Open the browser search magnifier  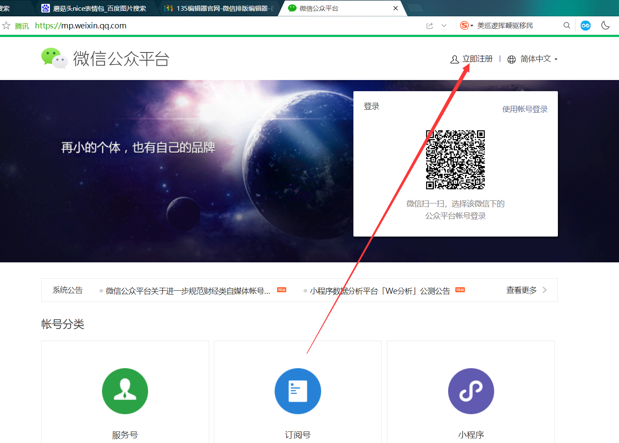pos(567,25)
